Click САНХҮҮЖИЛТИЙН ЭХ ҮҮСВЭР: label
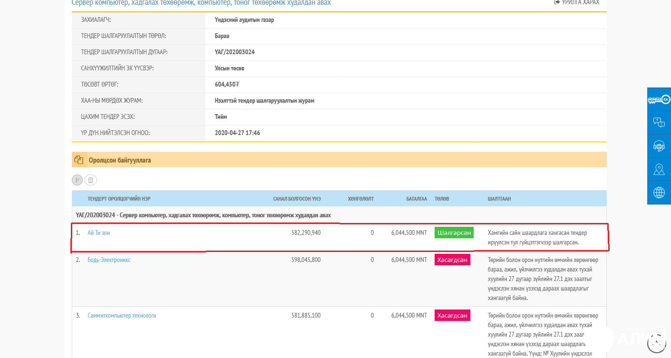 click(117, 68)
